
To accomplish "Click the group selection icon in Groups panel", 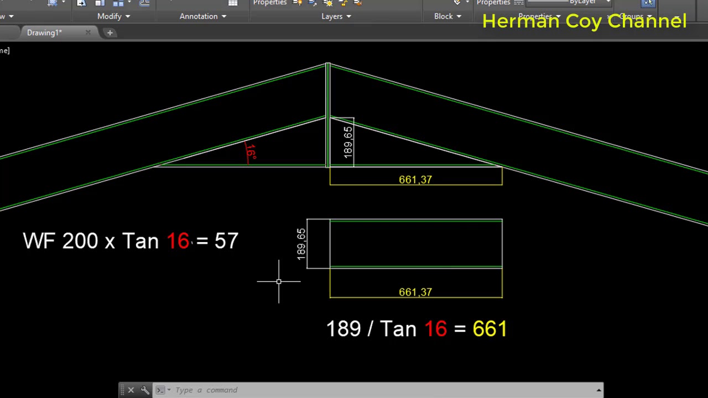I will 648,3.
